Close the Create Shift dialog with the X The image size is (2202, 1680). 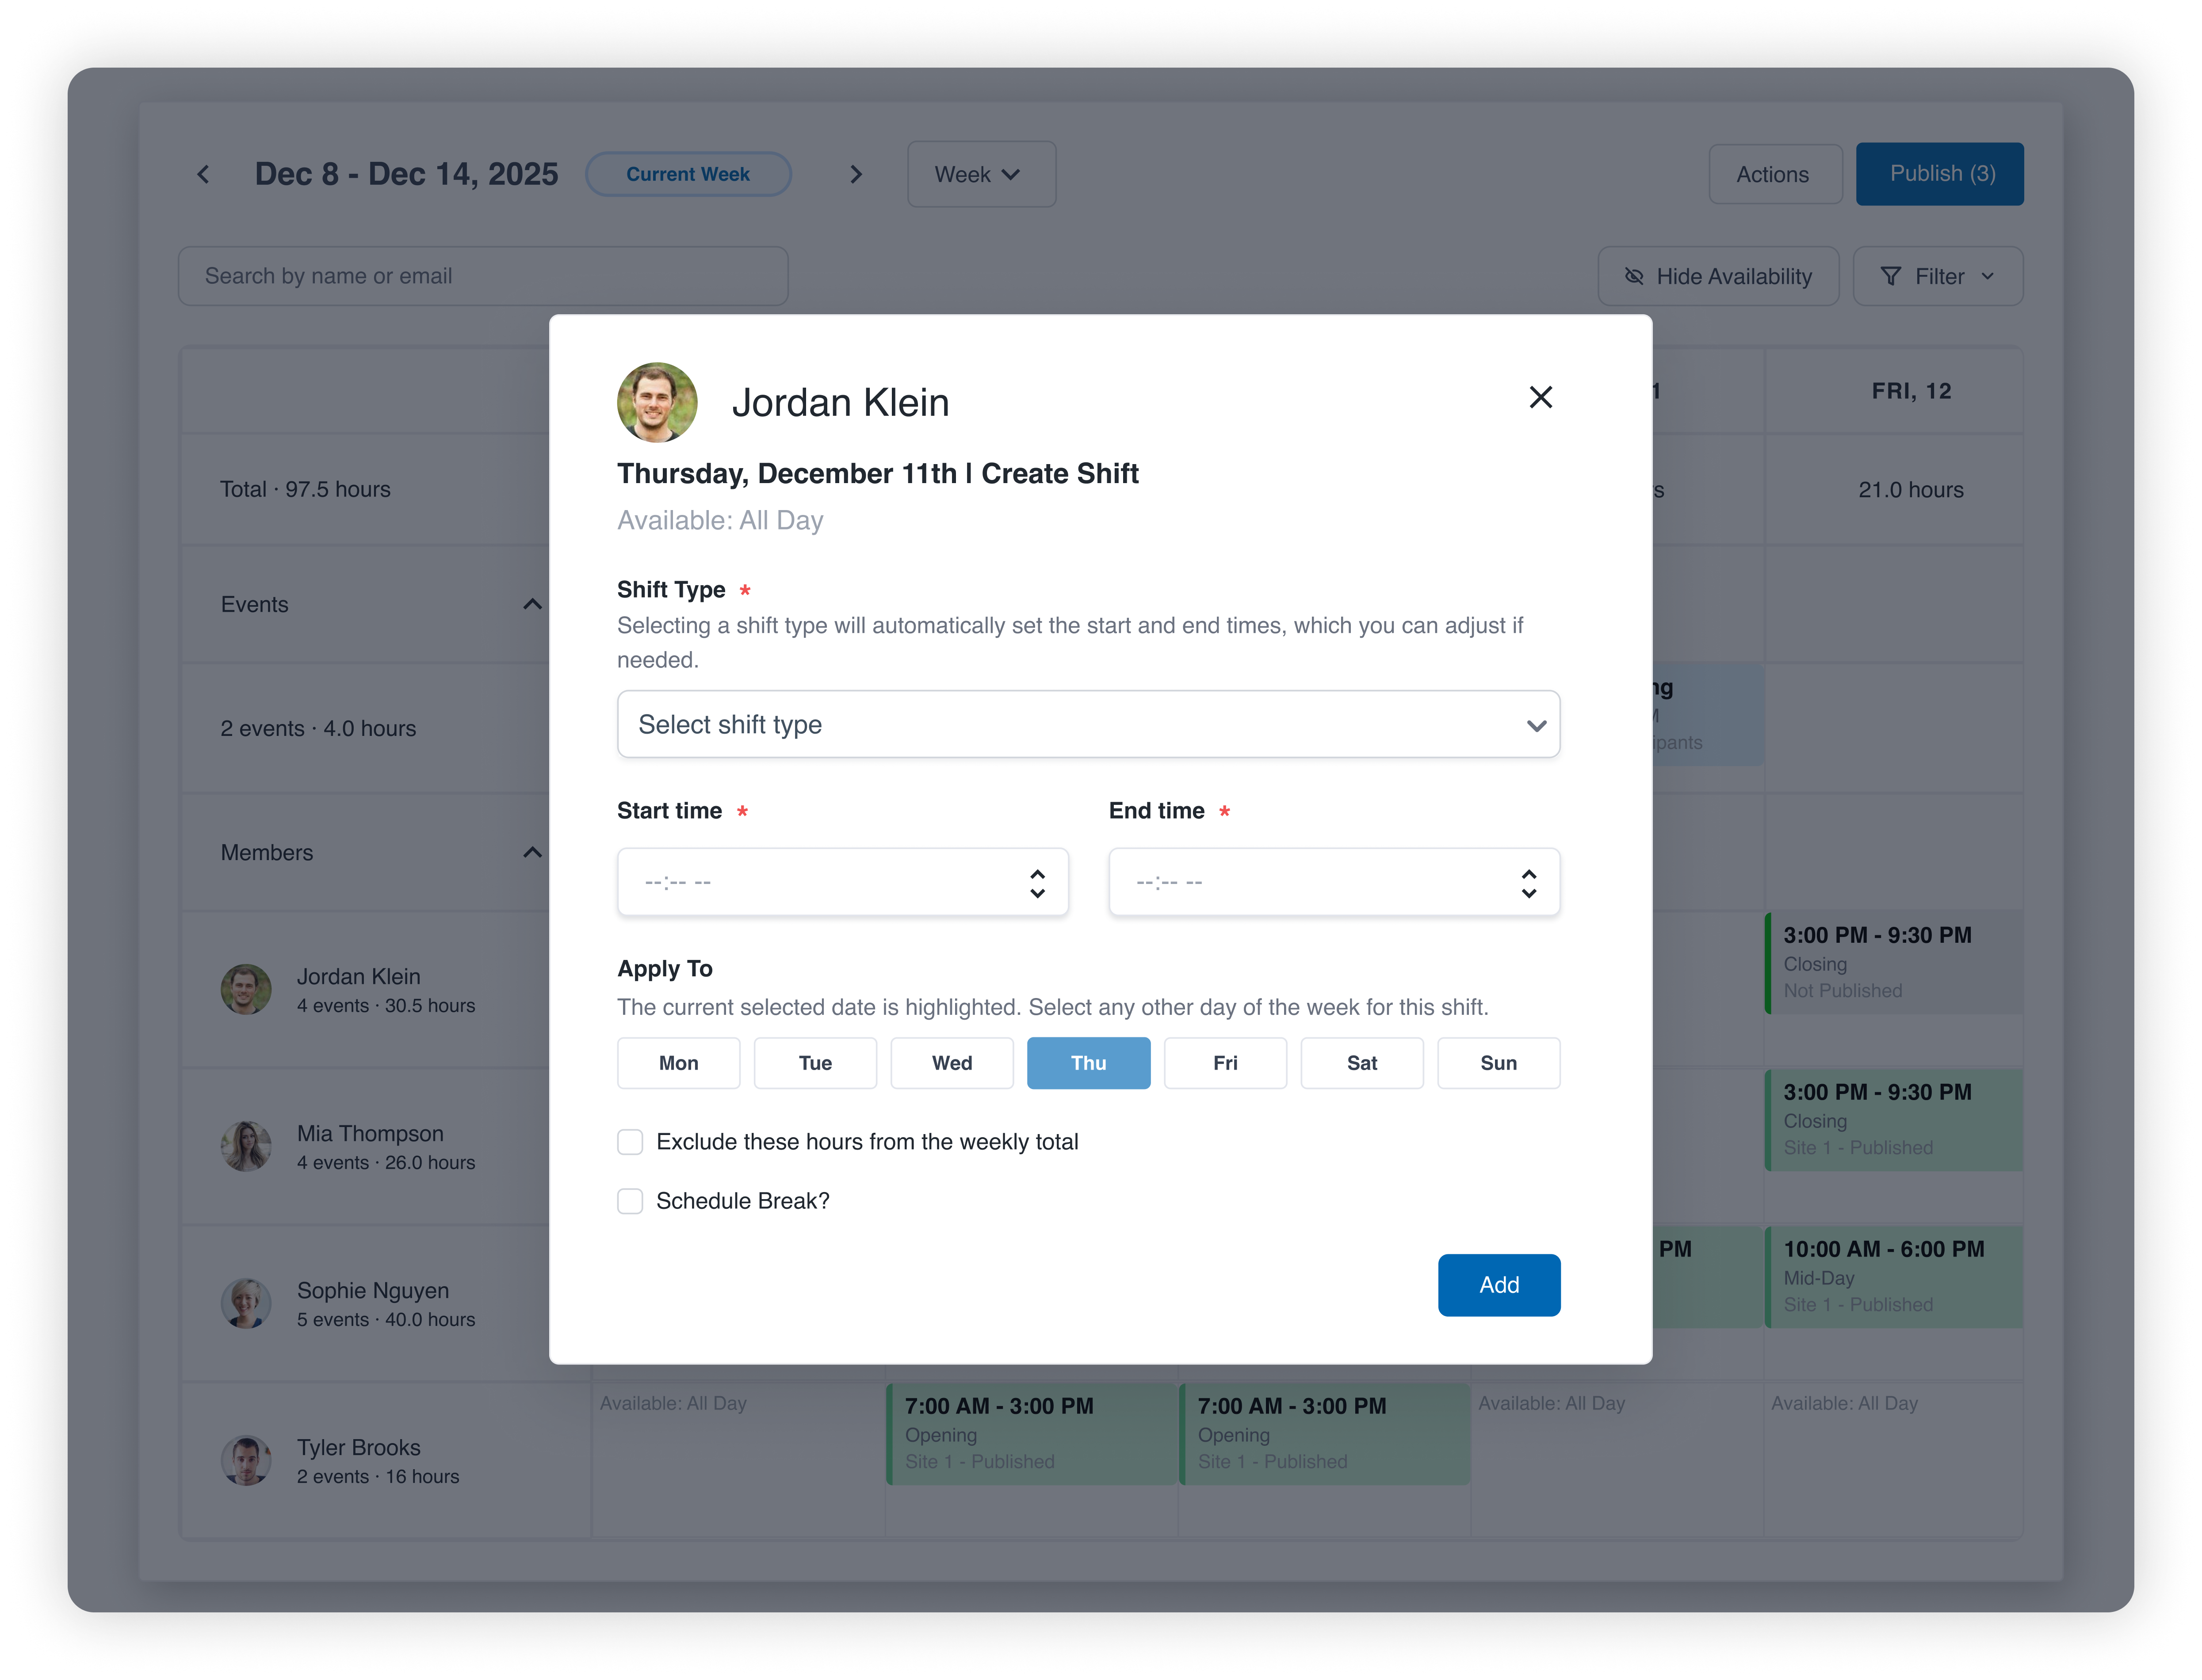(x=1540, y=397)
